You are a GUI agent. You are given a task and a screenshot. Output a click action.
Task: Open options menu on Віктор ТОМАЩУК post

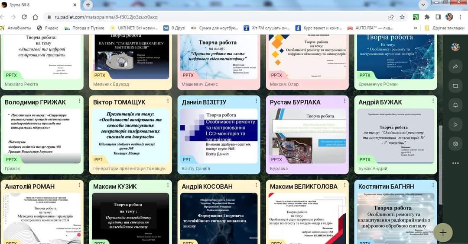tap(168, 101)
